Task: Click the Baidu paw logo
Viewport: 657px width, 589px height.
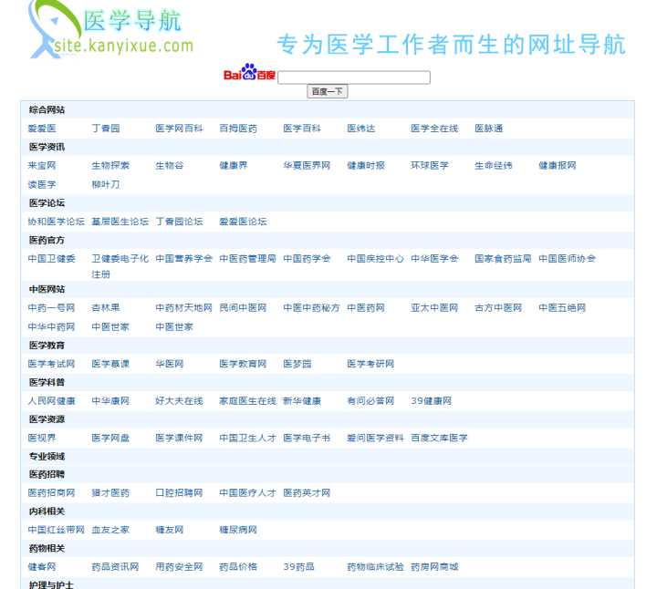Action: (249, 72)
